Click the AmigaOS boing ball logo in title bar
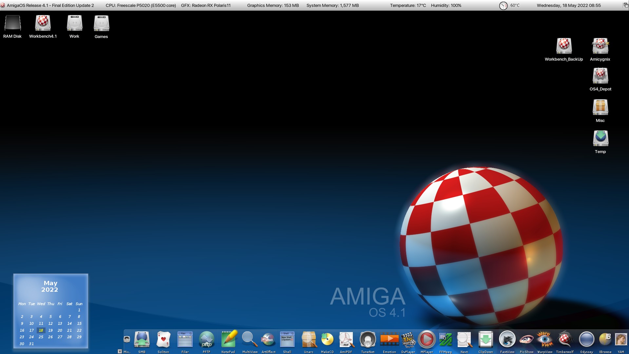This screenshot has width=629, height=354. [x=3, y=5]
